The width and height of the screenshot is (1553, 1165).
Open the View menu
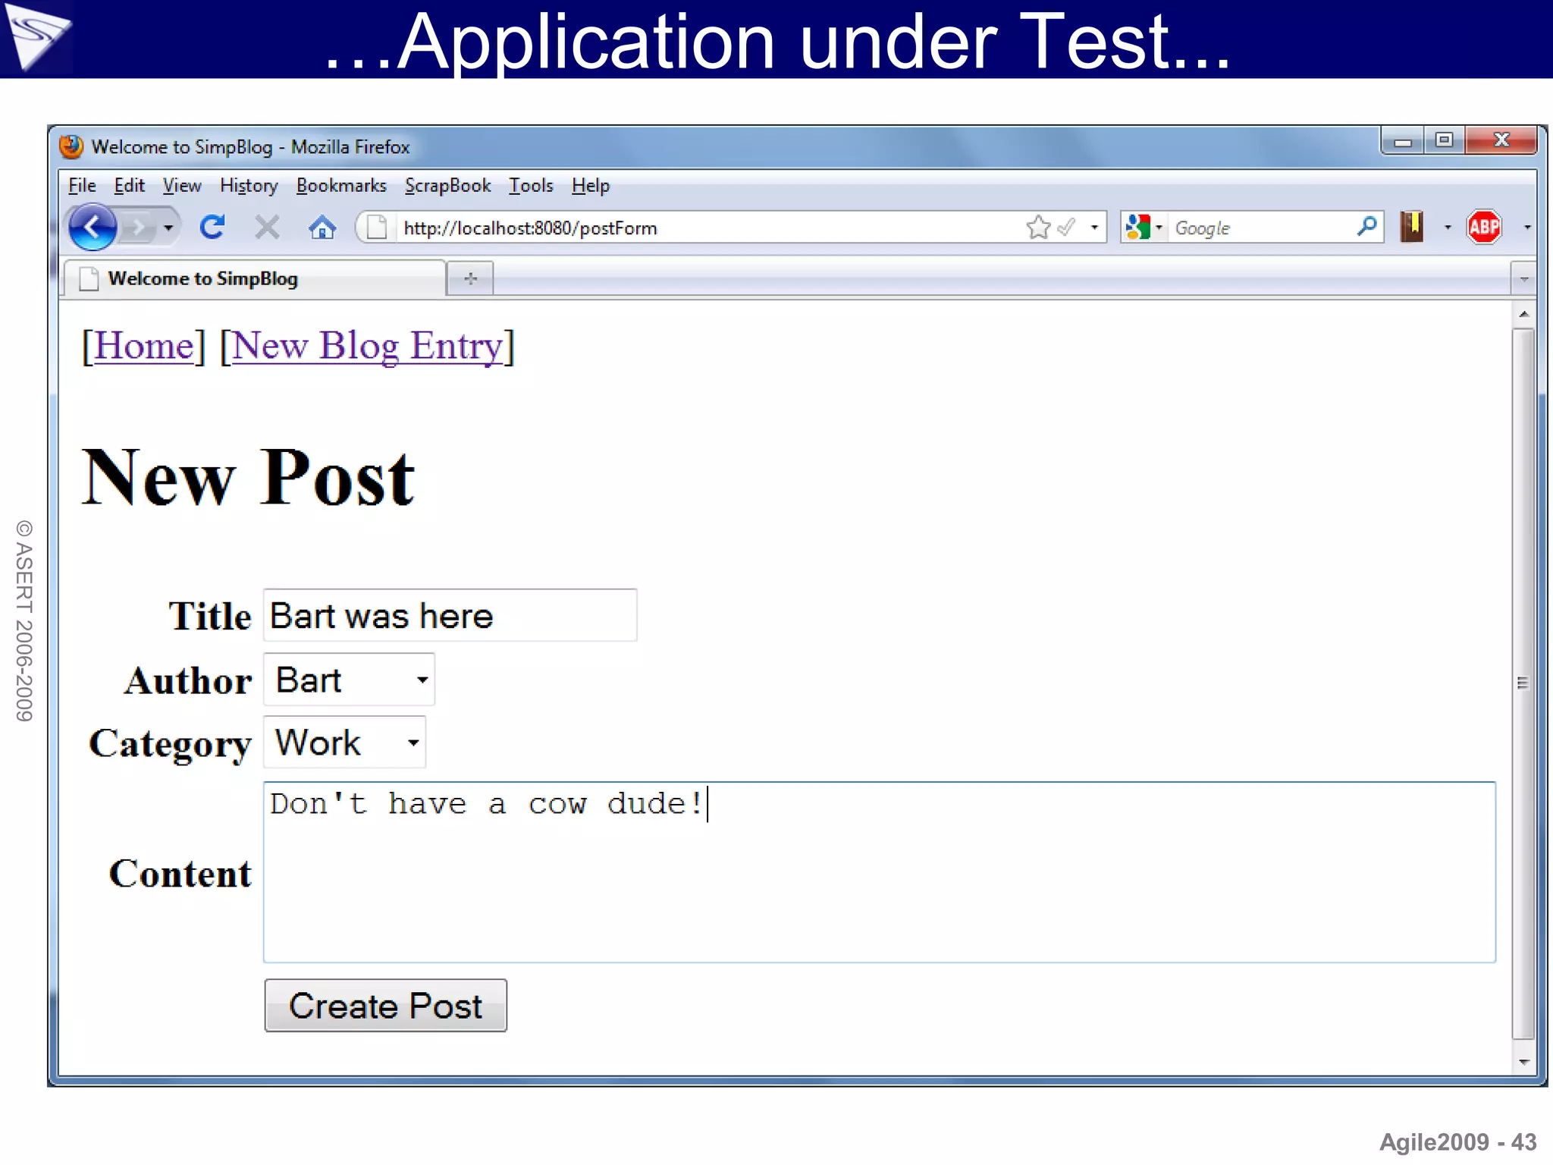coord(182,186)
